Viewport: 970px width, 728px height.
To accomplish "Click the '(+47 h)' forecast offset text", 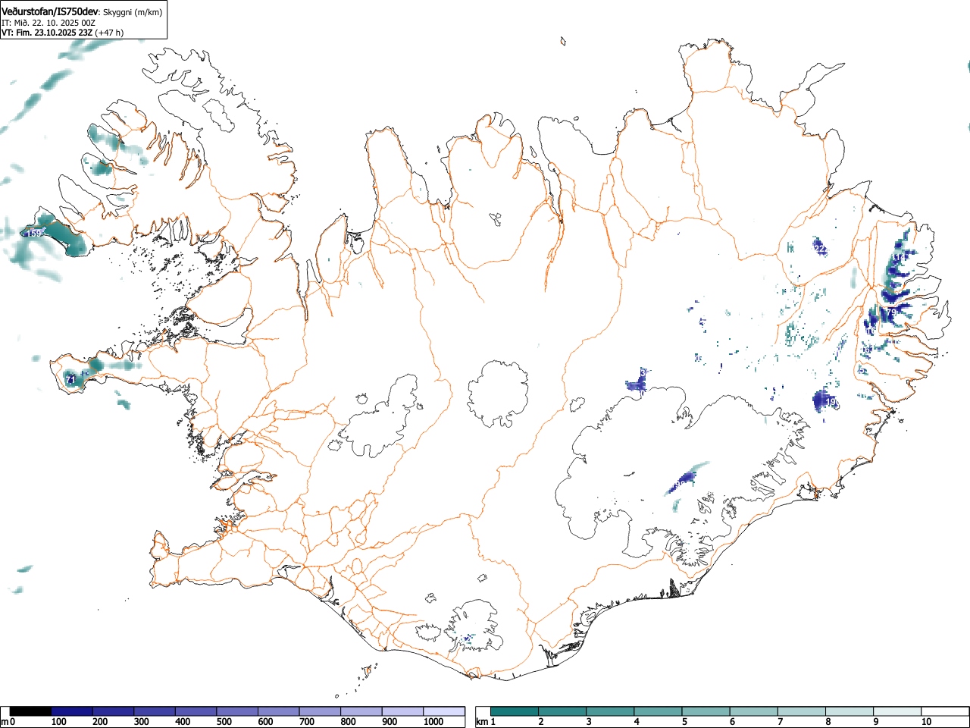I will tap(109, 33).
